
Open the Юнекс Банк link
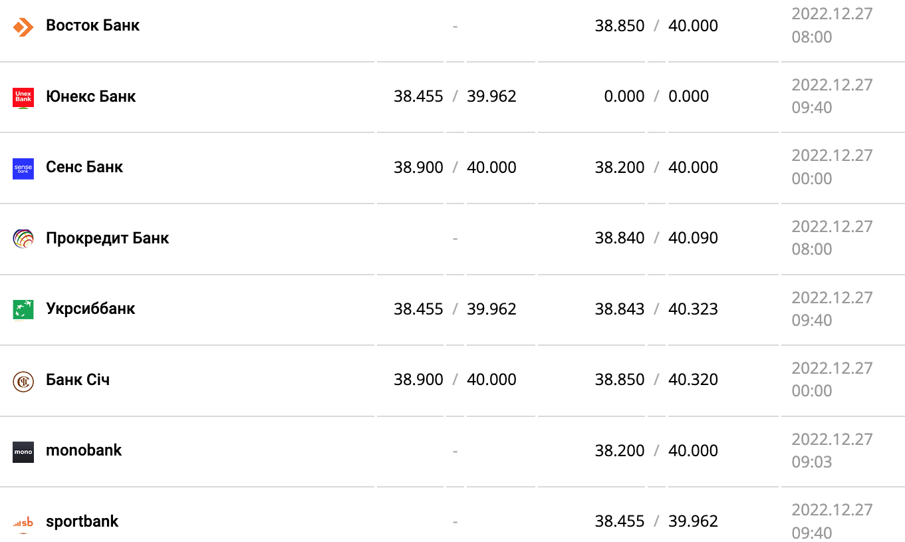(x=90, y=96)
